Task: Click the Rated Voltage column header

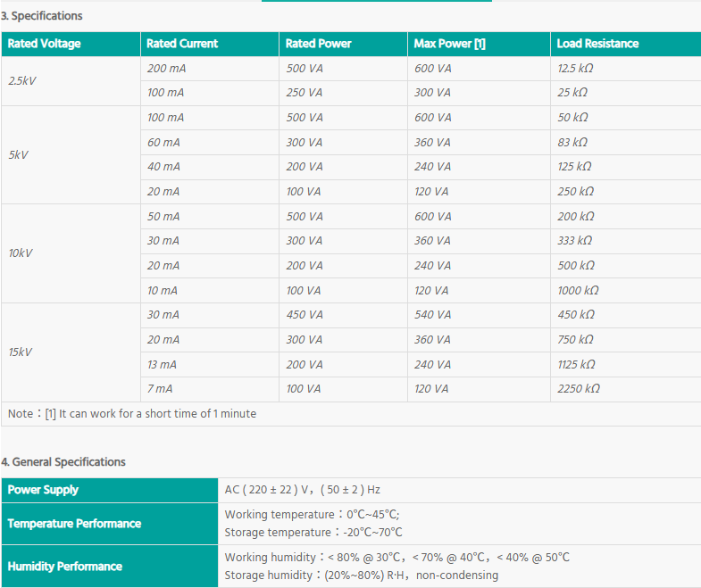Action: coord(43,44)
